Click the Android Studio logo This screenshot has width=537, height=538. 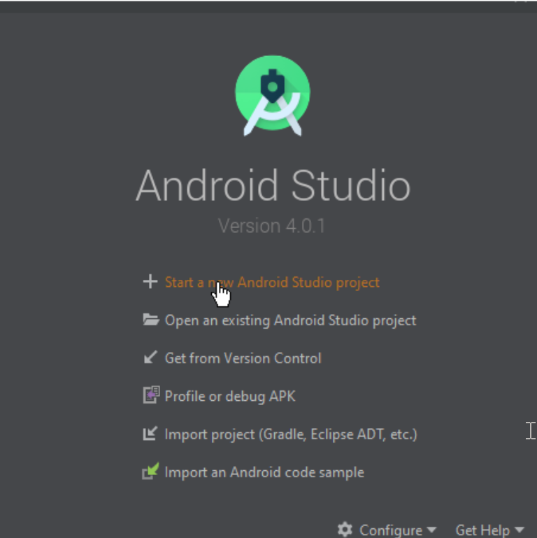[273, 96]
